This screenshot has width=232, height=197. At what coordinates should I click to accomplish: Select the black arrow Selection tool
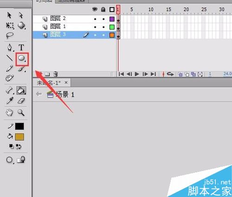click(9, 15)
